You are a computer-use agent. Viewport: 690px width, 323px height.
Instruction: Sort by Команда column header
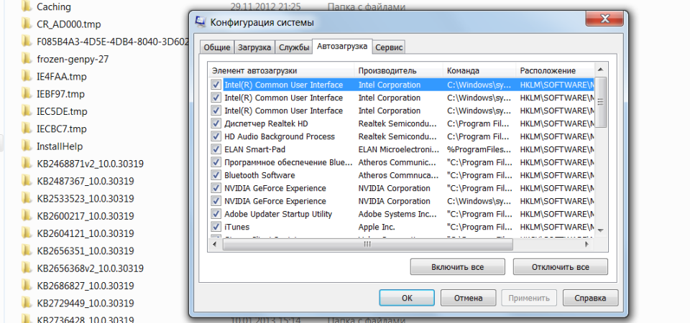(x=479, y=71)
